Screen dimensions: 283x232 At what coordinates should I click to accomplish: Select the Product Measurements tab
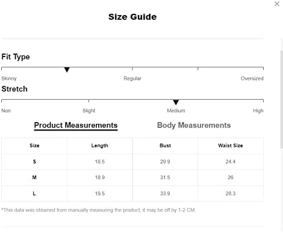(76, 126)
